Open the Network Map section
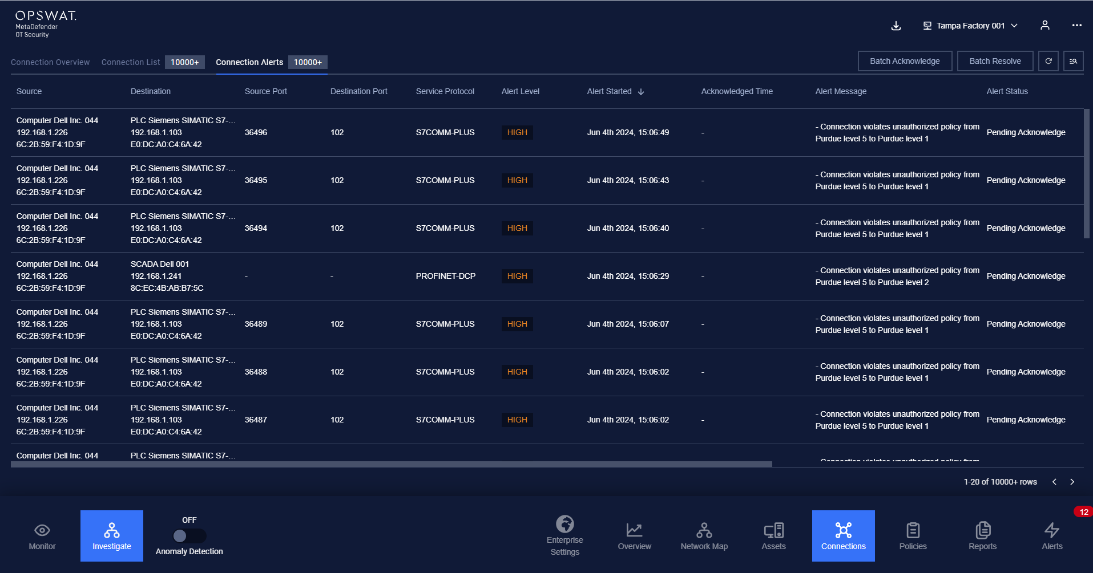 tap(704, 536)
